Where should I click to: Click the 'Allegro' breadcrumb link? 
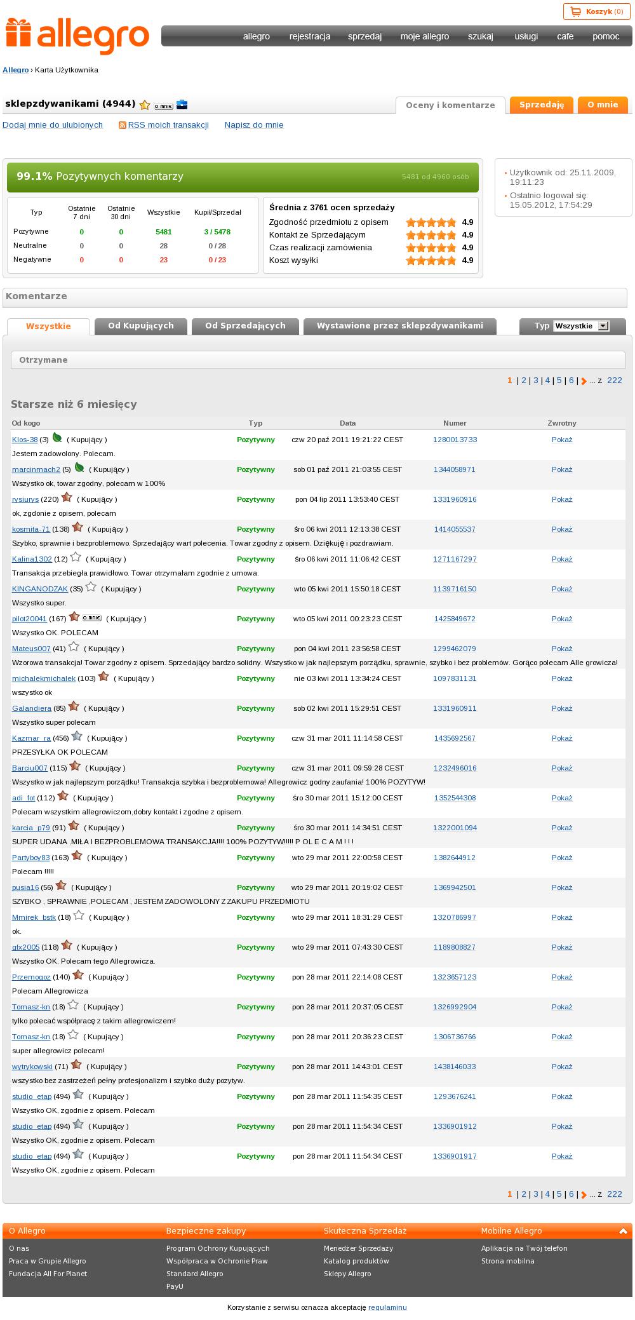click(x=16, y=70)
